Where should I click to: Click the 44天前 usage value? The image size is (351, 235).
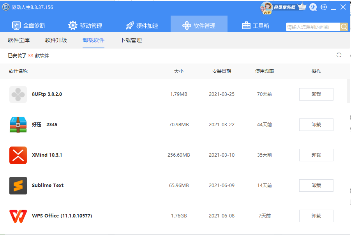coord(265,125)
